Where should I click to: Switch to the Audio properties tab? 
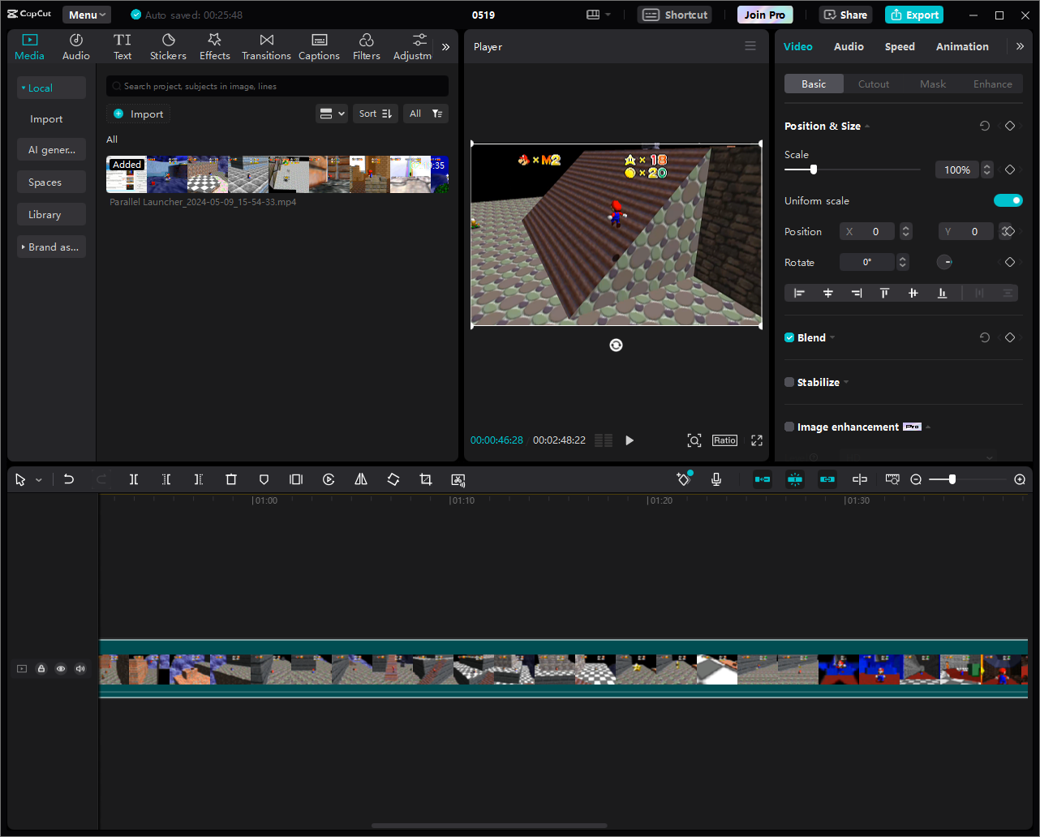tap(849, 46)
